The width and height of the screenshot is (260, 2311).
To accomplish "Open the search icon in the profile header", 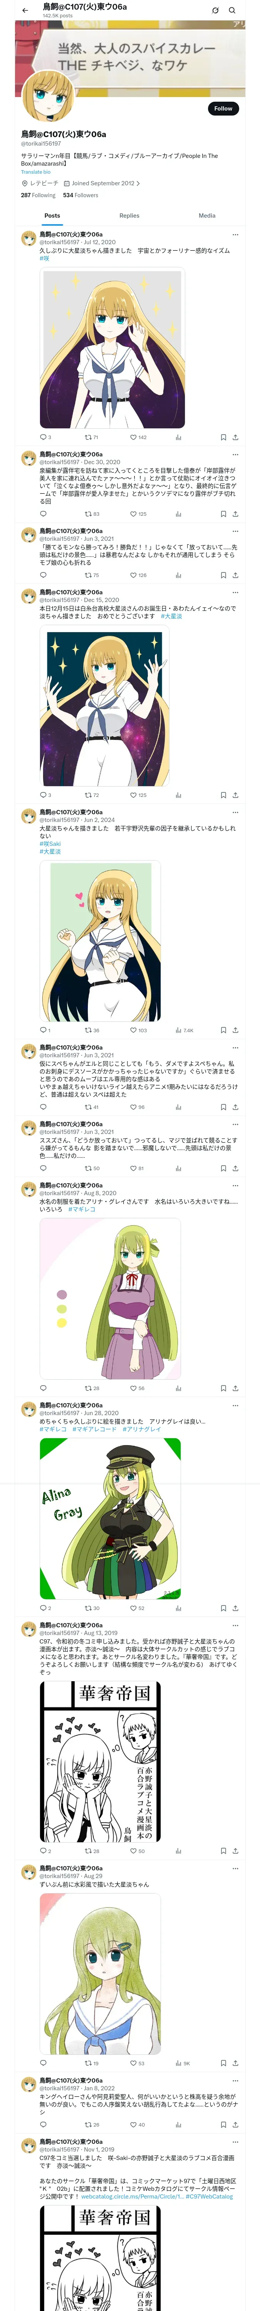I will coord(232,11).
